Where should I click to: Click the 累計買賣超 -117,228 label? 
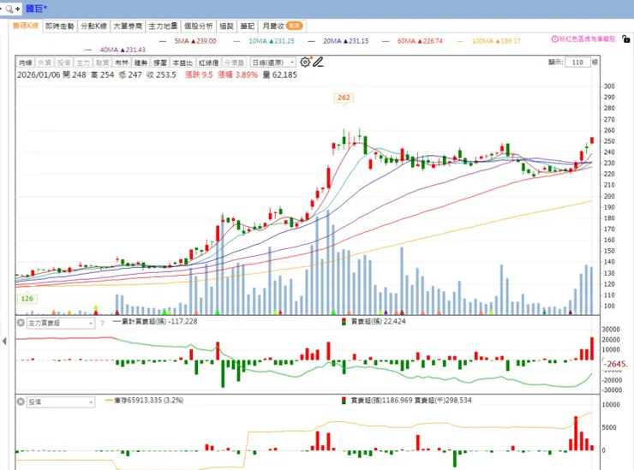point(155,321)
